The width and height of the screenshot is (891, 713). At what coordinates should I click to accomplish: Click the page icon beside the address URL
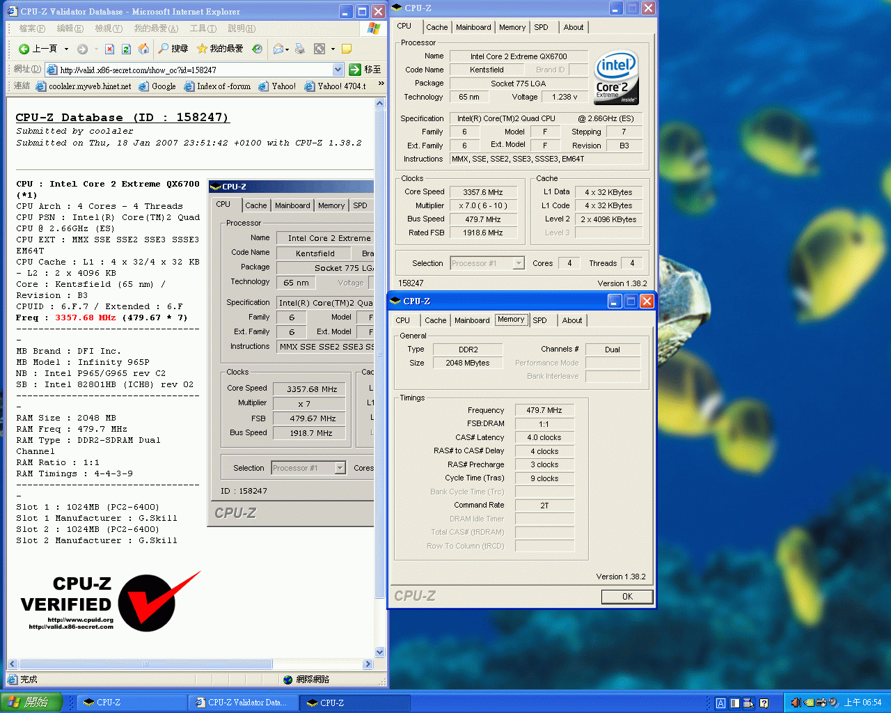(x=52, y=70)
